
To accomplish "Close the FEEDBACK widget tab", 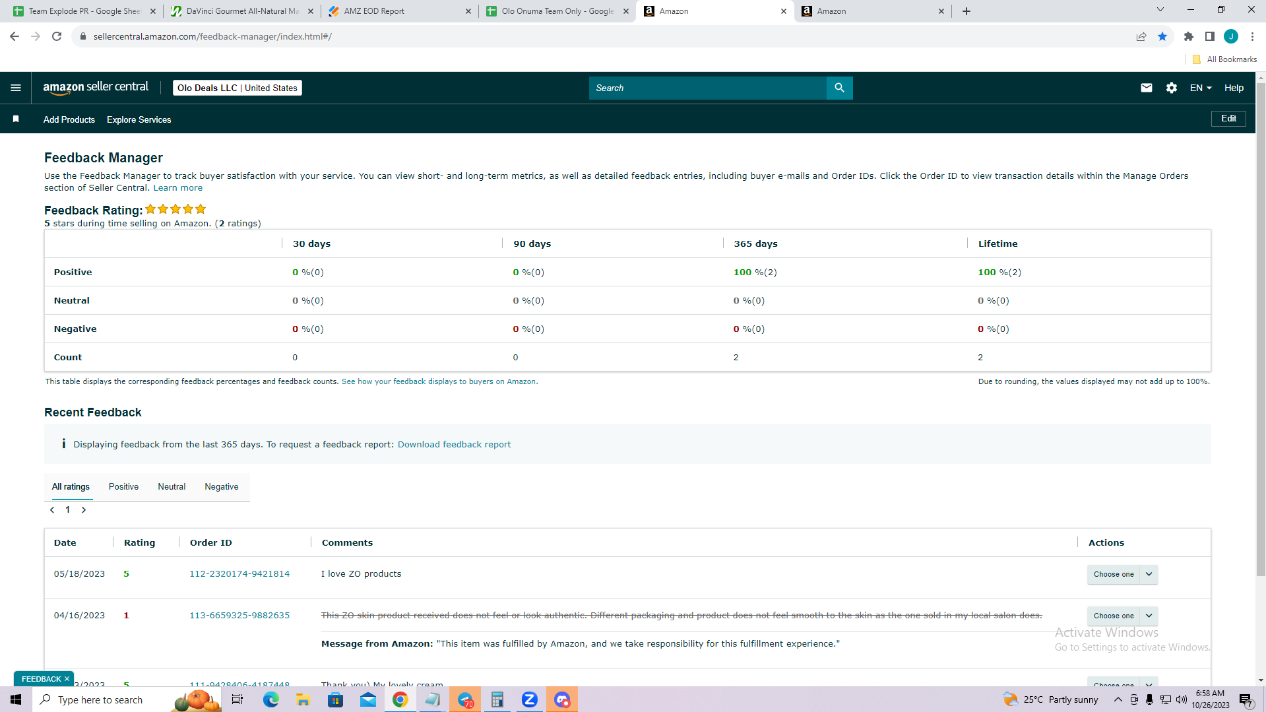I will click(67, 679).
